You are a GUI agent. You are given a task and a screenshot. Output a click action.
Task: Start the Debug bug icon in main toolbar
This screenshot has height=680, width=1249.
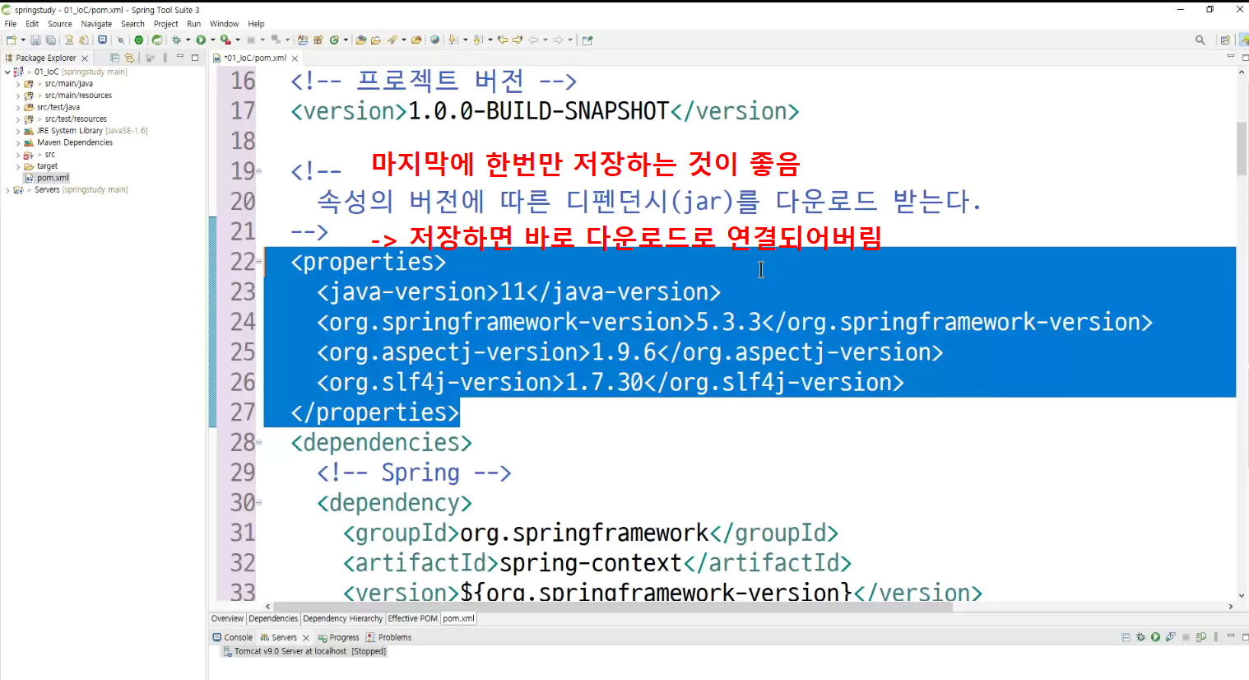176,40
